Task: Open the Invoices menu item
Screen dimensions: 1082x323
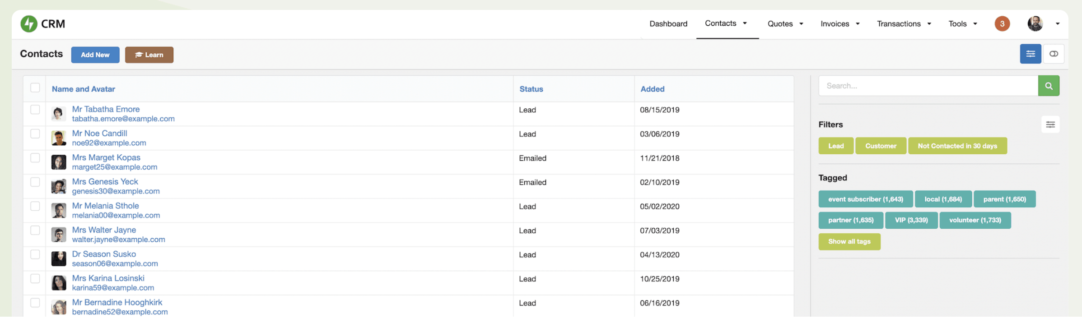Action: point(835,24)
